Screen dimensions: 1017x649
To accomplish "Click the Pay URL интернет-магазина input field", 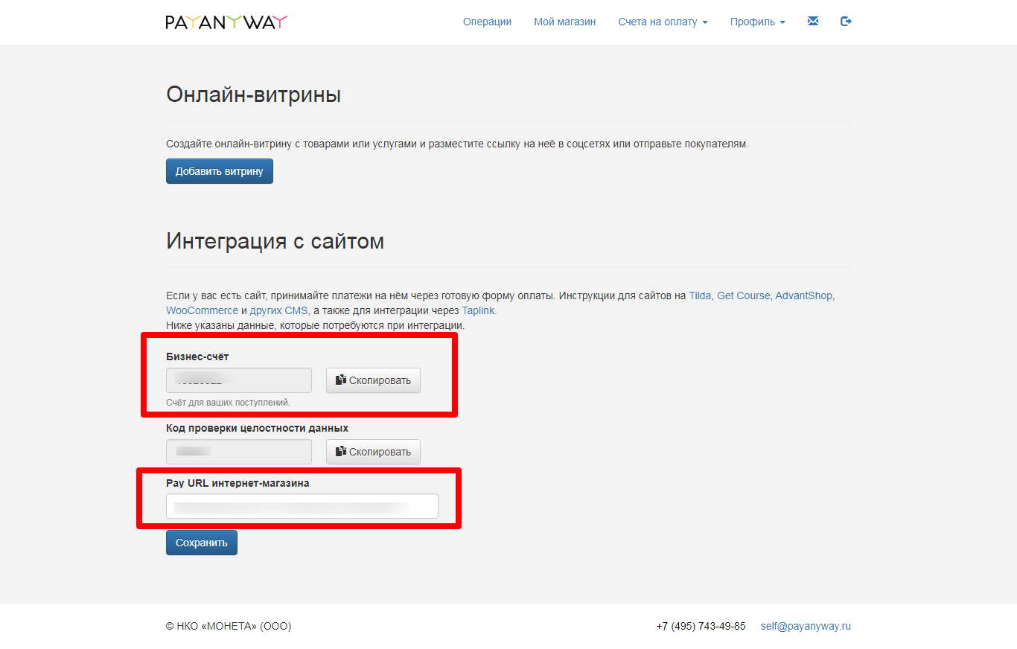I will point(302,505).
